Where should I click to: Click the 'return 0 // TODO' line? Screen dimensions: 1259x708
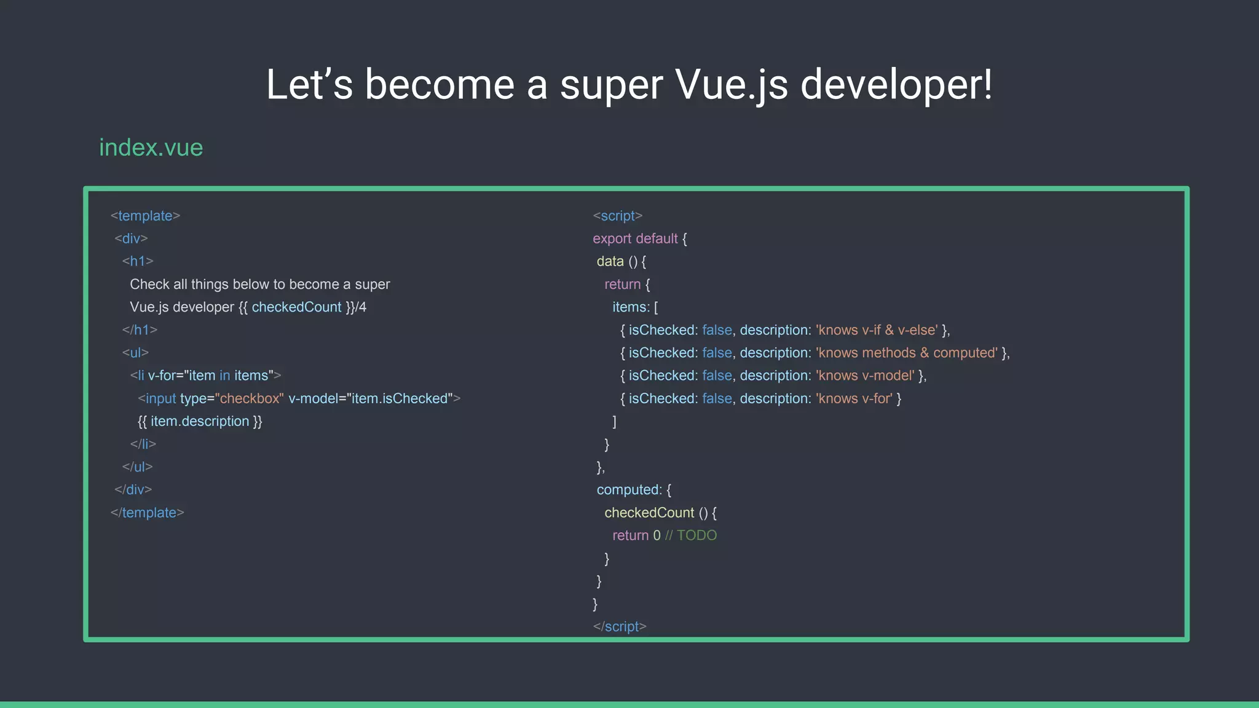pyautogui.click(x=665, y=535)
